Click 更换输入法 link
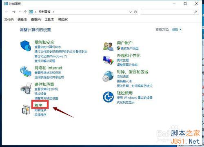Viewport: 204px width, 147px height. tap(124, 81)
